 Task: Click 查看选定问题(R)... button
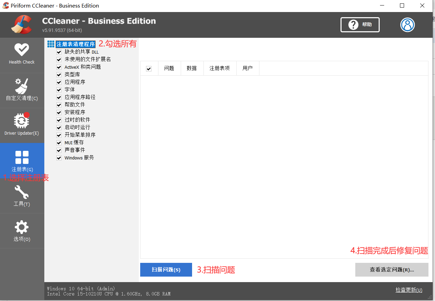(x=392, y=270)
